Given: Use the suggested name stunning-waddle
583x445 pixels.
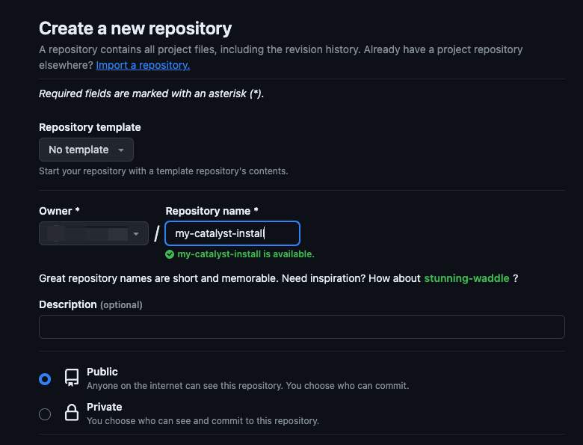Looking at the screenshot, I should coord(466,278).
